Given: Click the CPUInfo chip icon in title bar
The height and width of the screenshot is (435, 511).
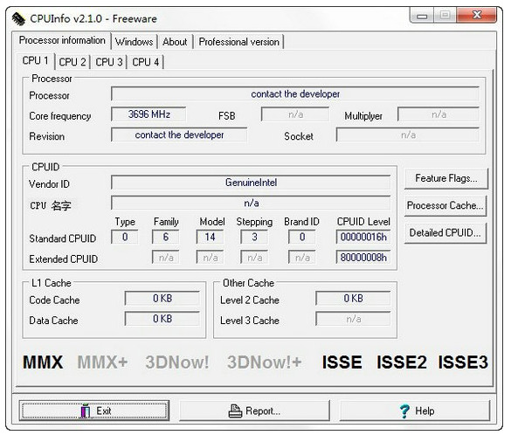Looking at the screenshot, I should pos(18,19).
